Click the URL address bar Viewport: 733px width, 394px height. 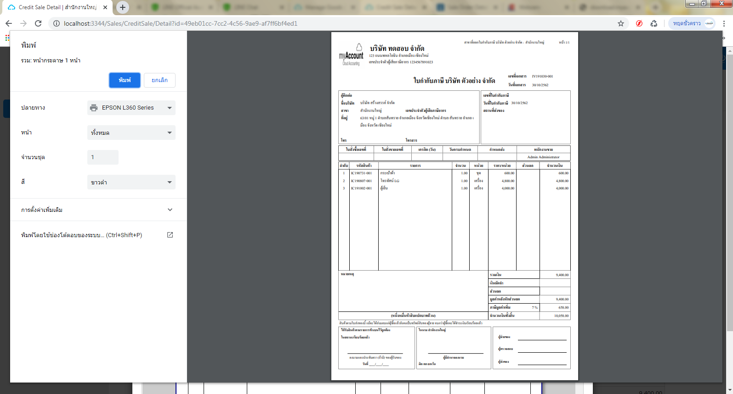click(338, 23)
